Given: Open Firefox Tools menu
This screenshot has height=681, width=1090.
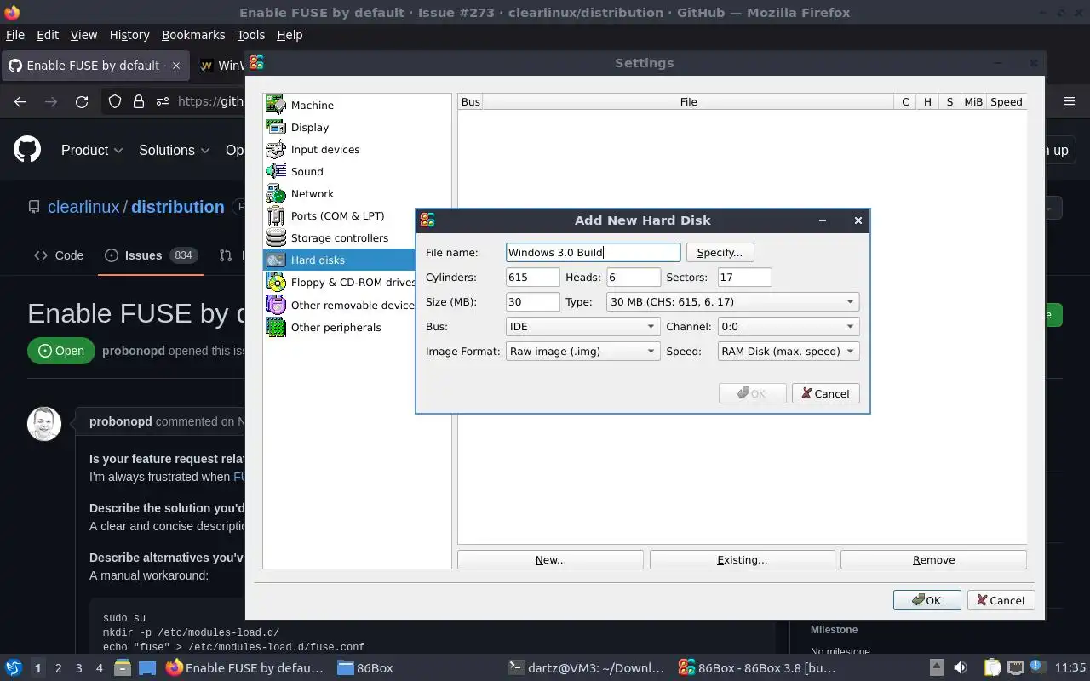Looking at the screenshot, I should click(x=250, y=35).
